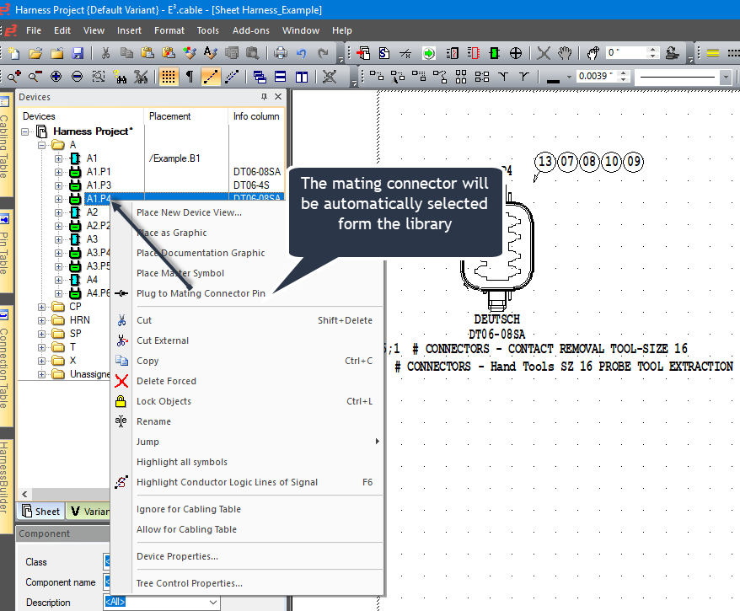740x611 pixels.
Task: Click the line width 0.0039 field
Action: pyautogui.click(x=597, y=77)
